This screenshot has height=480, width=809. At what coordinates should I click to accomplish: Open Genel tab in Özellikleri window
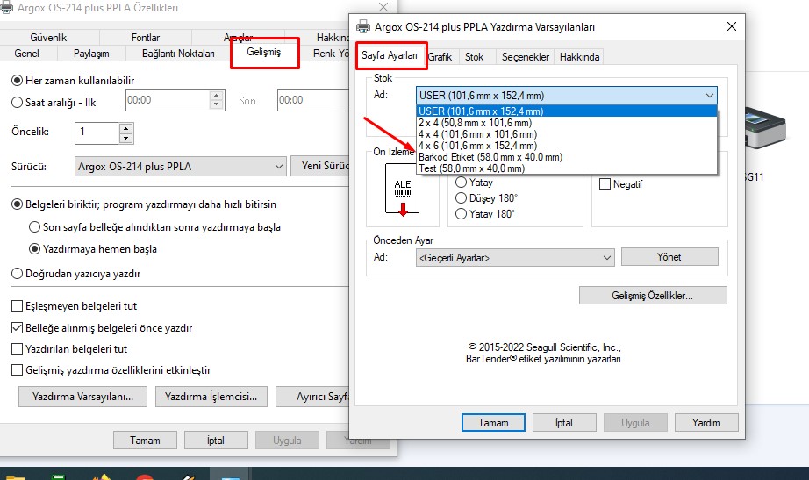click(x=27, y=54)
